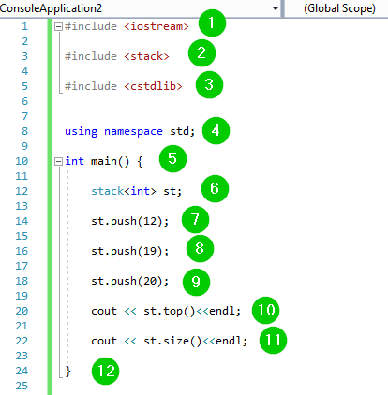Viewport: 388px width, 395px height.
Task: Click the <iostream> include text
Action: tap(157, 26)
